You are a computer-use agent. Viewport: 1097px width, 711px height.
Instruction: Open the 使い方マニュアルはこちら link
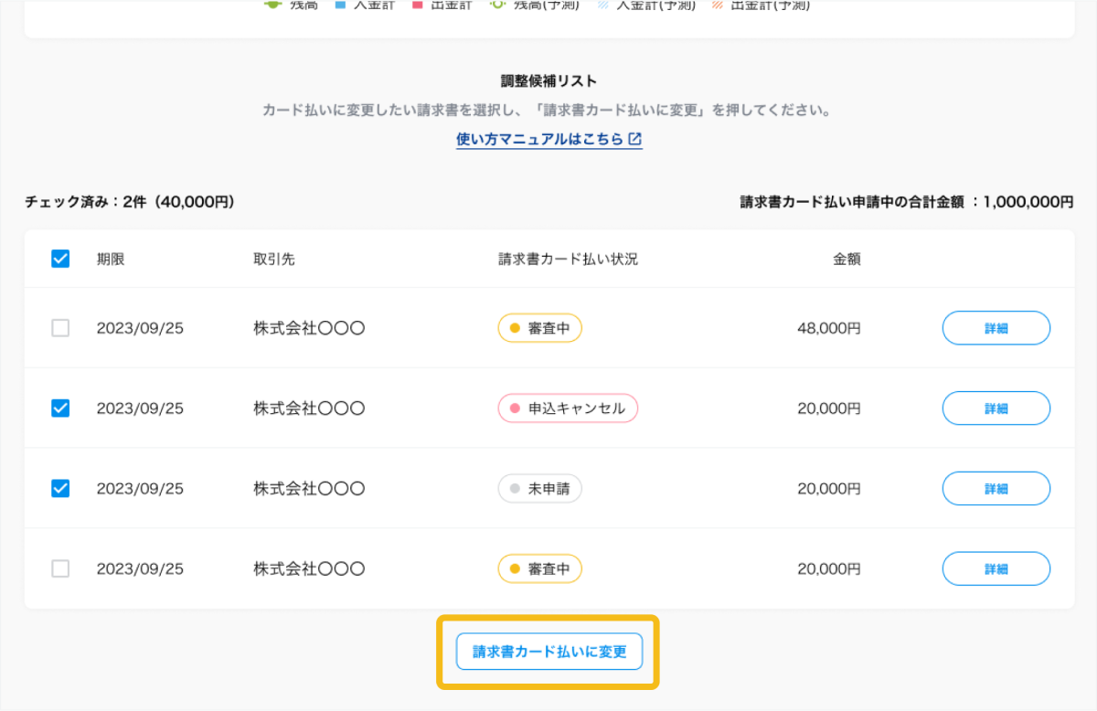pyautogui.click(x=539, y=140)
